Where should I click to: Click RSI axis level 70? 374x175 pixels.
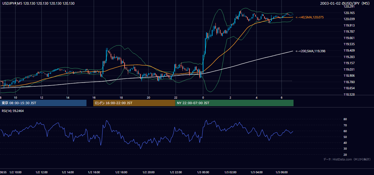pos(345,125)
